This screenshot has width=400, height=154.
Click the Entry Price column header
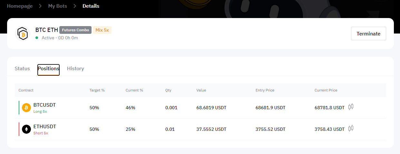tap(265, 90)
